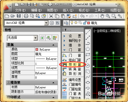The image size is (128, 102).
Task: Open the 编辑(E) menu
Action: (36, 10)
